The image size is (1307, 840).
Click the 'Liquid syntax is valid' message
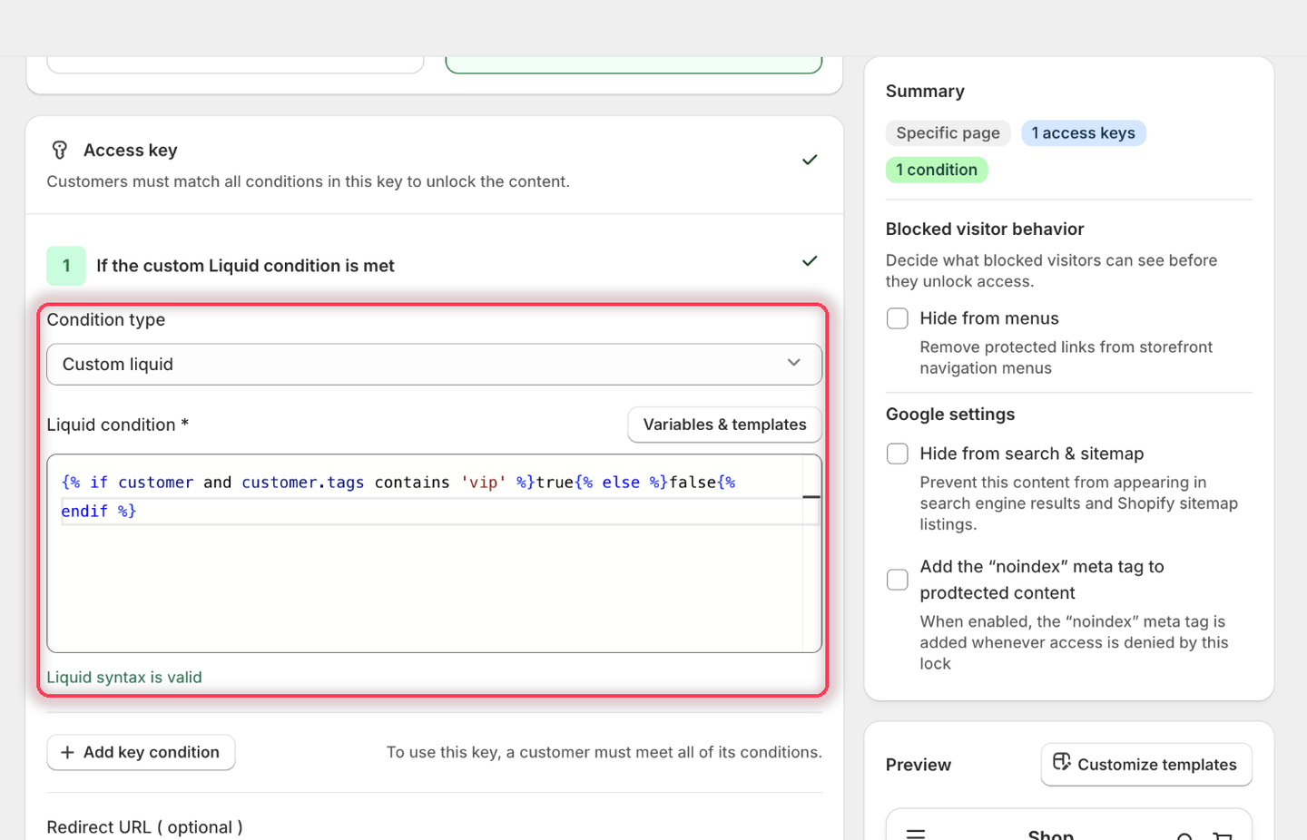click(124, 678)
